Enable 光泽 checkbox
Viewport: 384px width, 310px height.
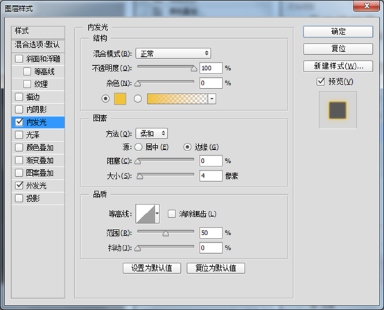click(x=19, y=135)
